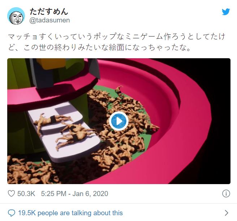This screenshot has height=221, width=237.
Task: Click the tweet line starting with ど、この世
Action: pyautogui.click(x=99, y=48)
